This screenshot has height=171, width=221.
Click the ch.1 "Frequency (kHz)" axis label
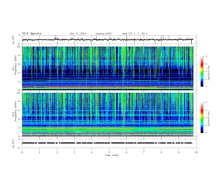15,65
